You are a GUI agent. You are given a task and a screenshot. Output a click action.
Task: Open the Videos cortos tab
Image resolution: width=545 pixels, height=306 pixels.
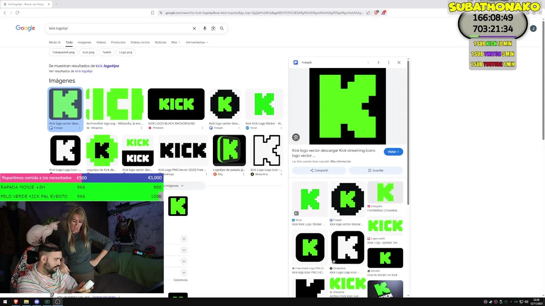click(x=140, y=42)
